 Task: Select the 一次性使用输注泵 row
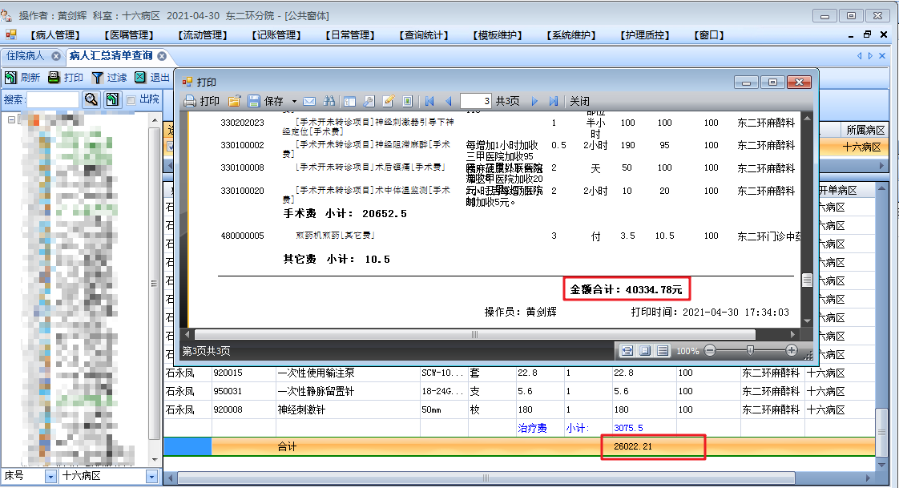(x=519, y=373)
